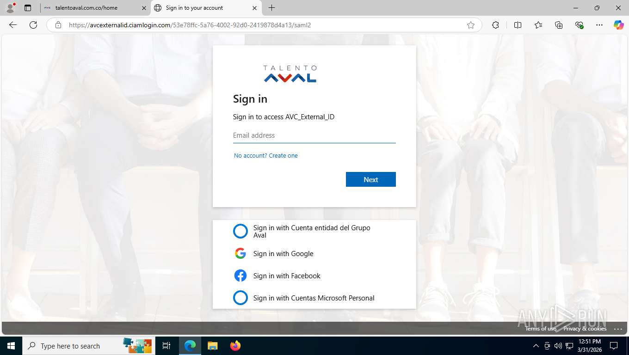The height and width of the screenshot is (355, 629).
Task: Open the Windows Start menu
Action: 11,346
